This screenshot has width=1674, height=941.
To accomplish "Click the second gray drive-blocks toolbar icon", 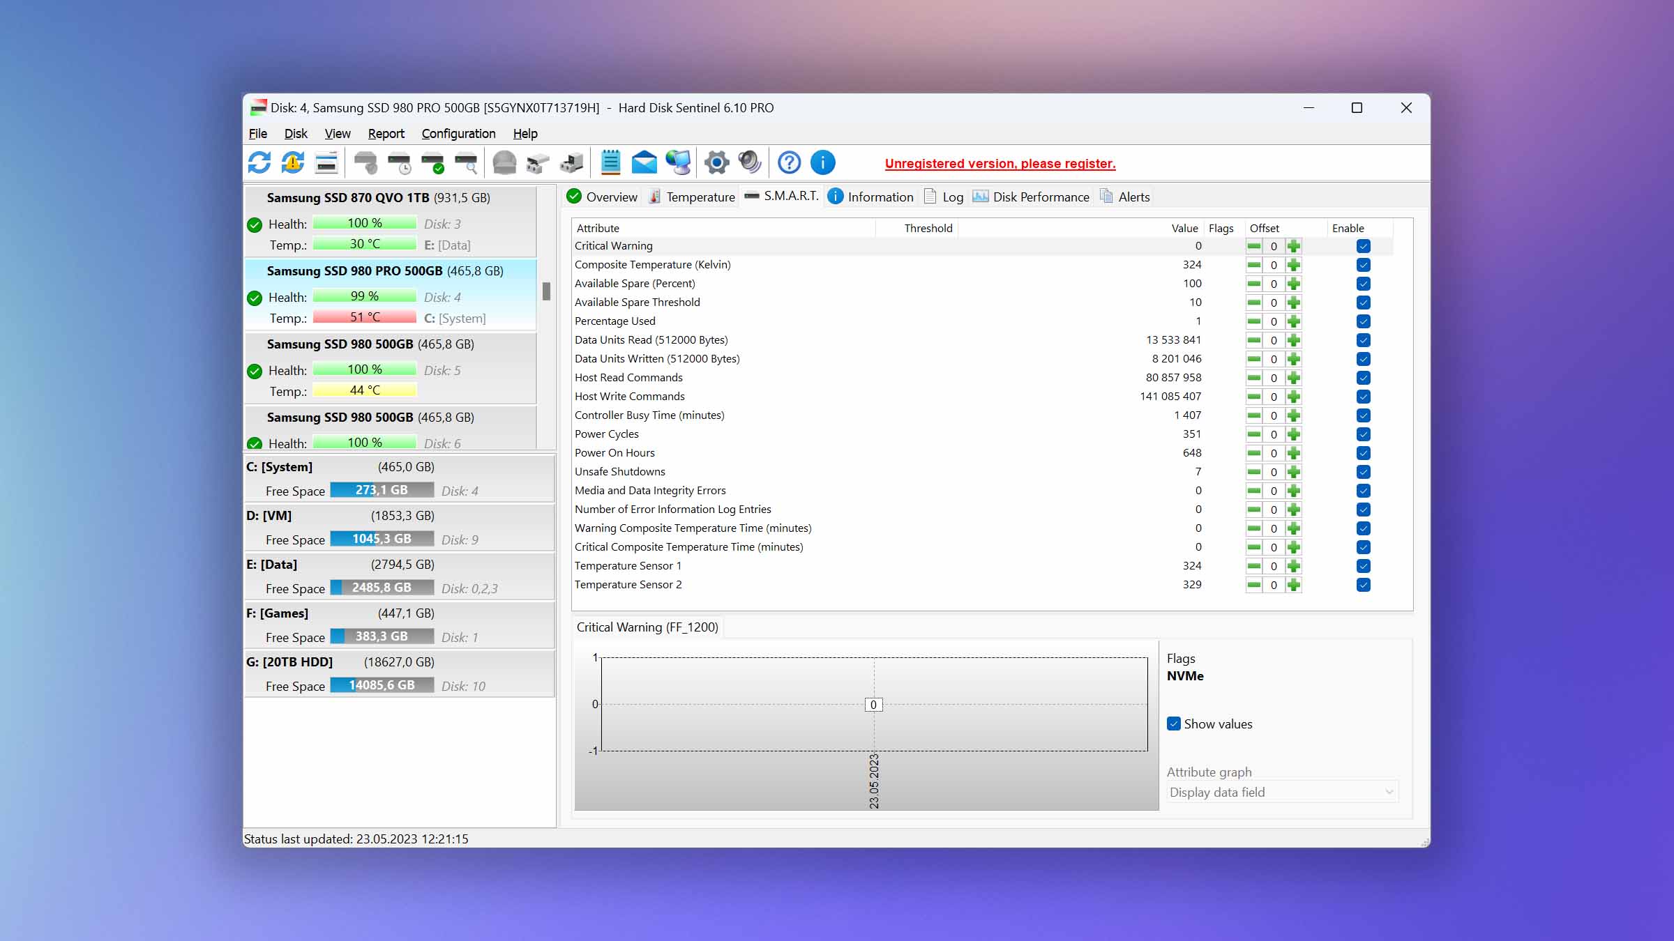I will 571,162.
